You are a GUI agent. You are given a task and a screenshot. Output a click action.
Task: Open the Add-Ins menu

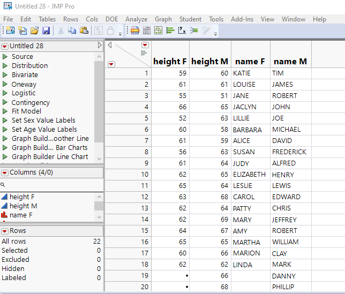click(x=242, y=19)
